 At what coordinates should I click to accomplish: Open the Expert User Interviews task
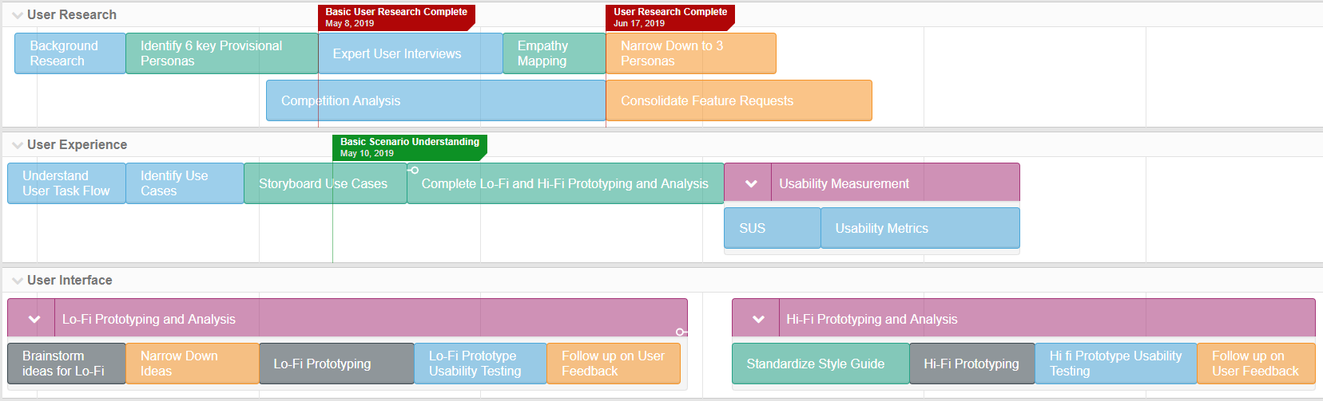pos(410,53)
